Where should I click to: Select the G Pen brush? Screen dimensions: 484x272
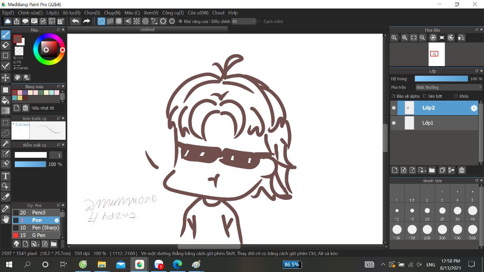36,235
